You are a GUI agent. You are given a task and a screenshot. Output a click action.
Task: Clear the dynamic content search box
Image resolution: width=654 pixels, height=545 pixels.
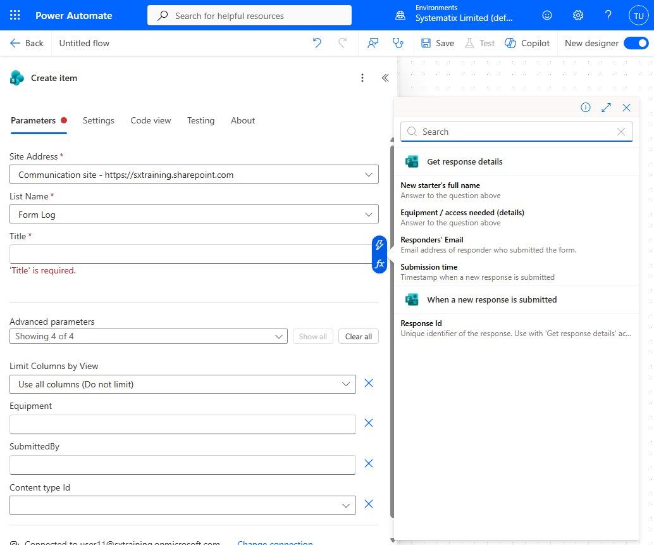click(621, 132)
